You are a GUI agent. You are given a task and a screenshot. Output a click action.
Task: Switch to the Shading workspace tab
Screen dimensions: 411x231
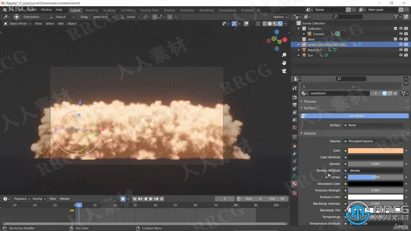tap(169, 10)
